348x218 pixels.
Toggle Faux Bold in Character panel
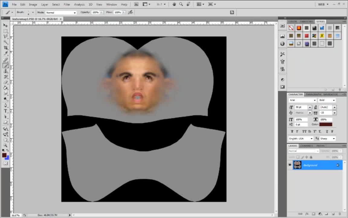coord(292,131)
